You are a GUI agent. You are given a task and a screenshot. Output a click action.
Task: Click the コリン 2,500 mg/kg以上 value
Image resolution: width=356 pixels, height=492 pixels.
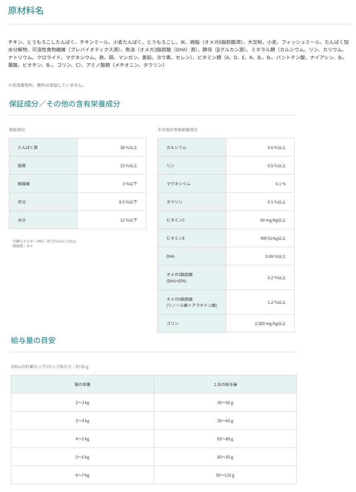(x=270, y=323)
